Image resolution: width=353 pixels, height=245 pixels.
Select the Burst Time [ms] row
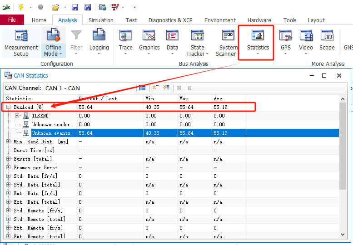172,150
